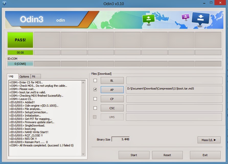Click the log scrollbar down arrow

(x=83, y=154)
